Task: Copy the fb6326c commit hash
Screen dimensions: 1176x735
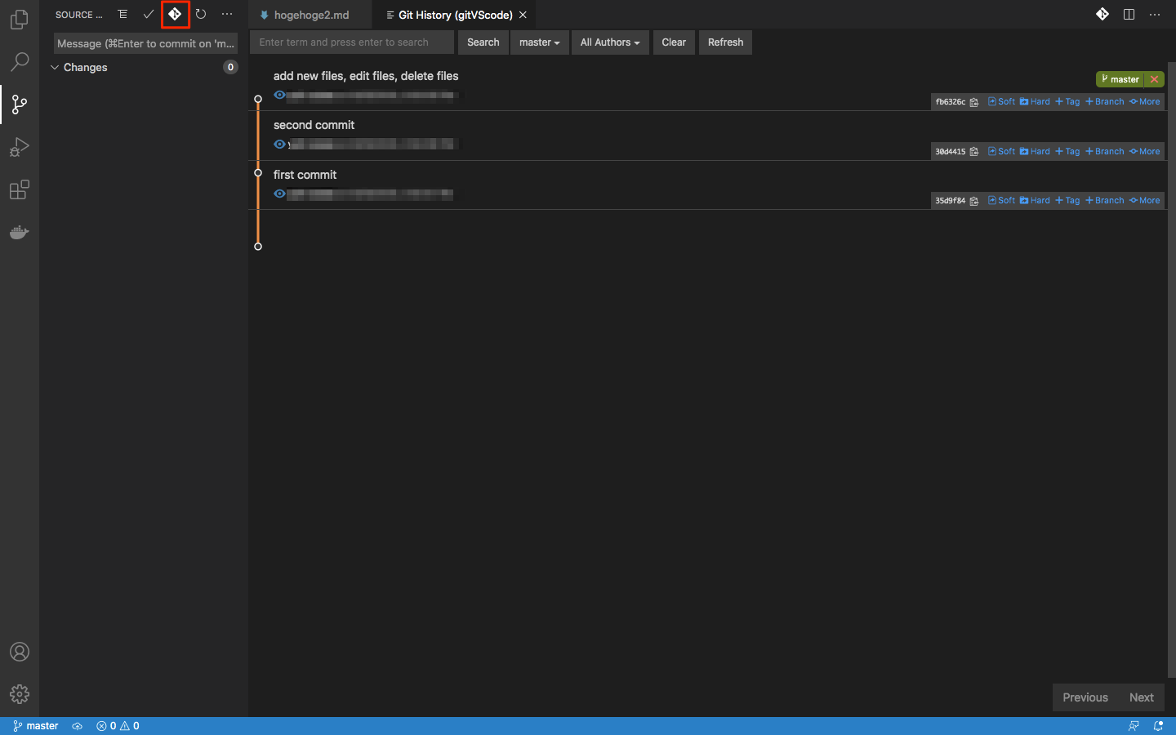Action: [973, 101]
